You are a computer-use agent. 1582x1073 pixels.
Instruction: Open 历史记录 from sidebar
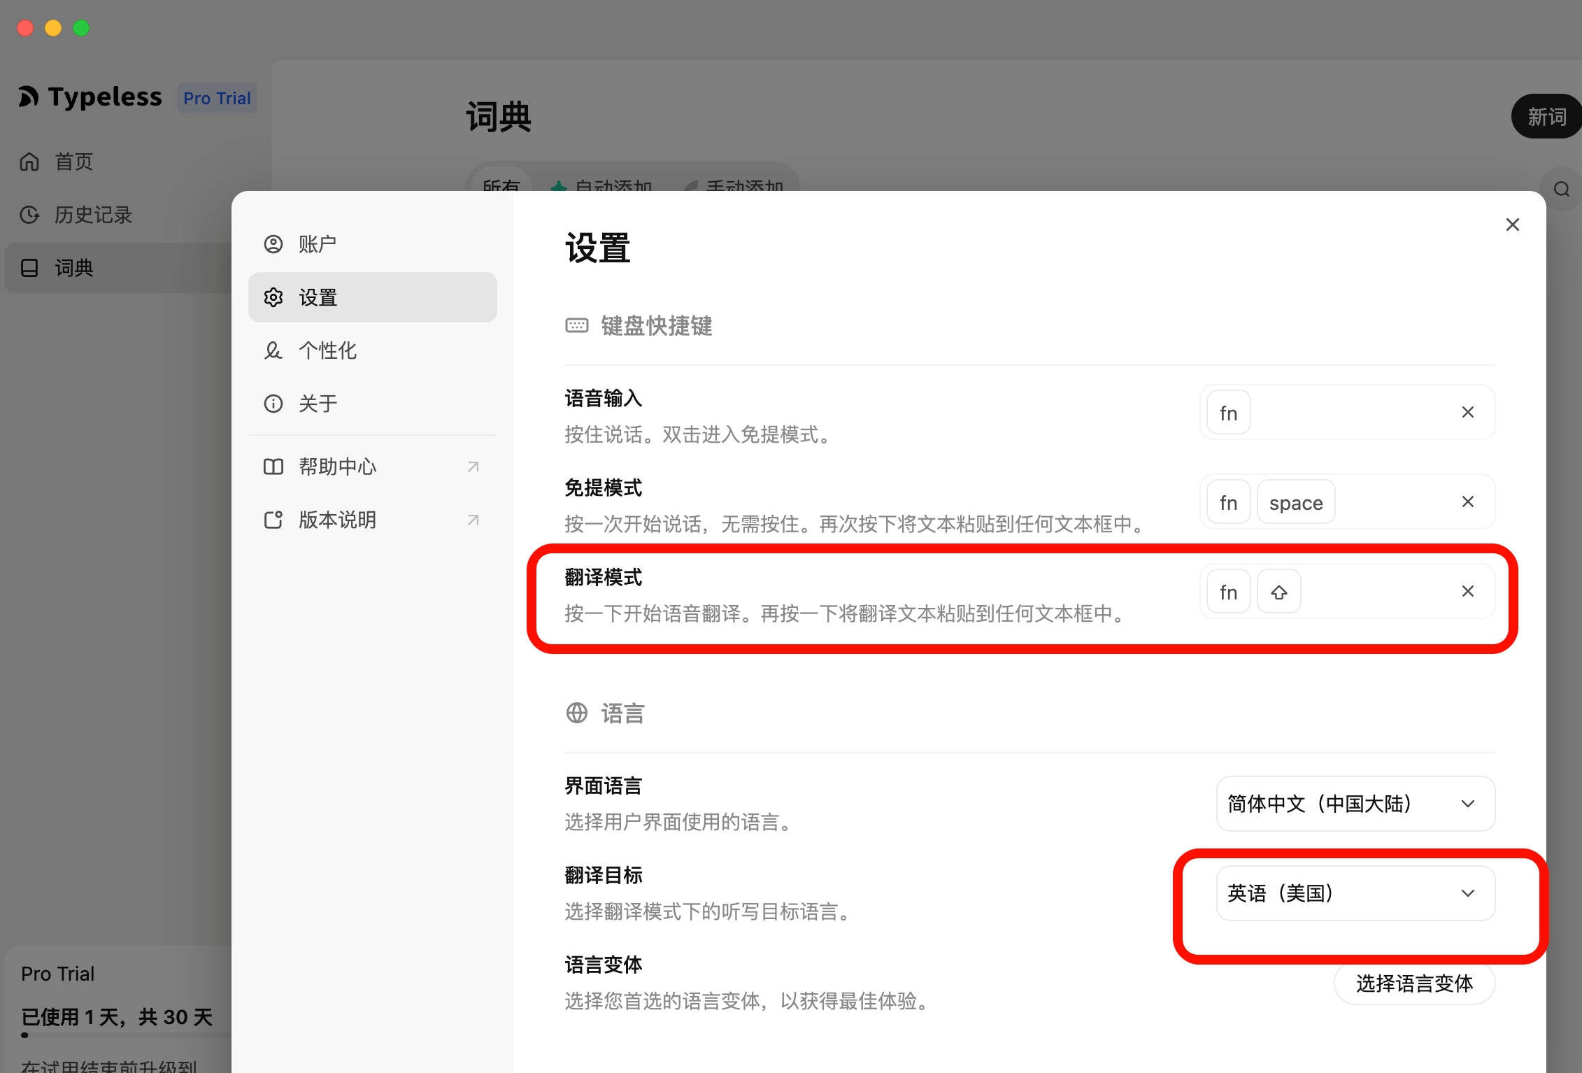(92, 215)
